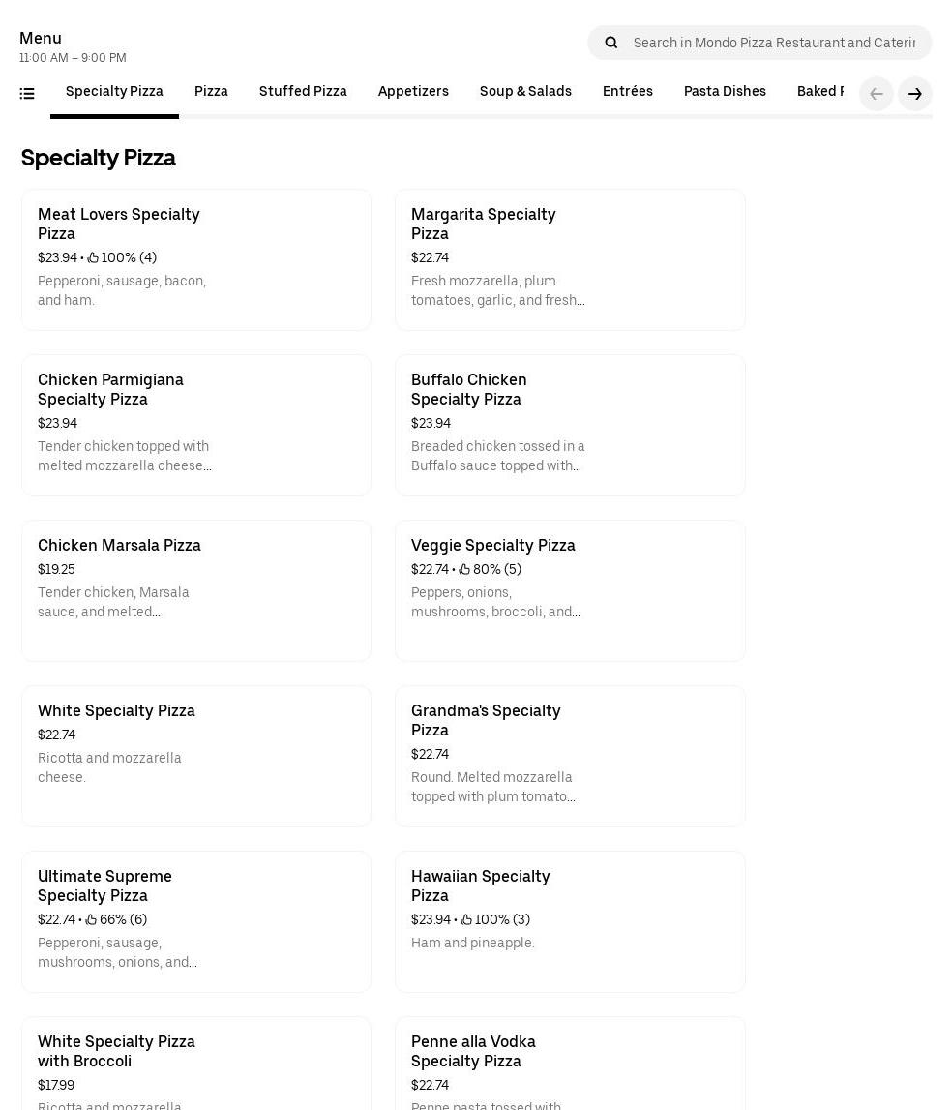Viewport: 952px width, 1110px height.
Task: Choose White Specialty Pizza with Broccoli
Action: click(x=195, y=1063)
